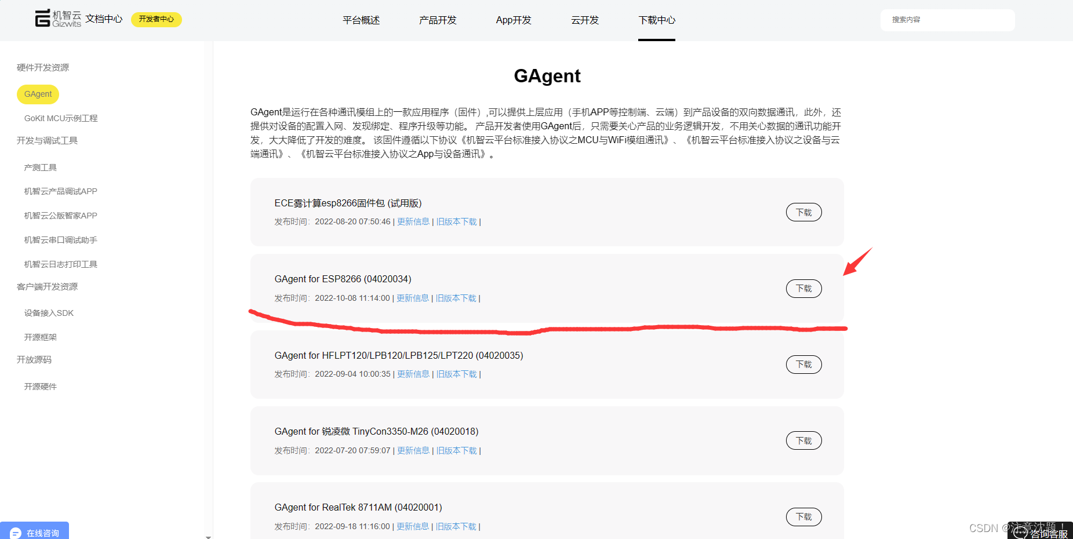The height and width of the screenshot is (539, 1073).
Task: Focus the 搜索内容 search field
Action: click(947, 20)
